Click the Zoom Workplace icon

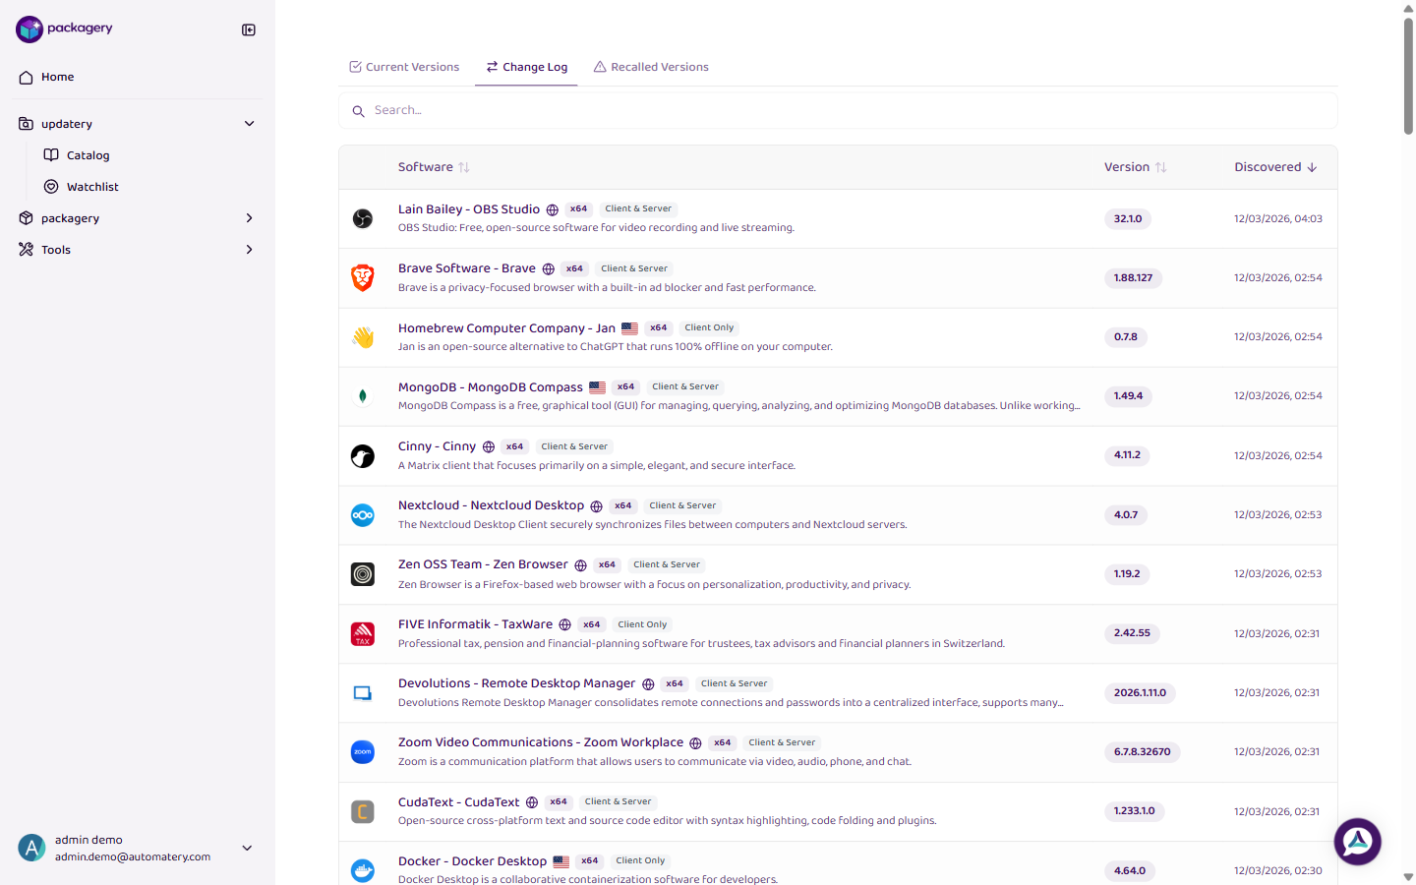363,752
